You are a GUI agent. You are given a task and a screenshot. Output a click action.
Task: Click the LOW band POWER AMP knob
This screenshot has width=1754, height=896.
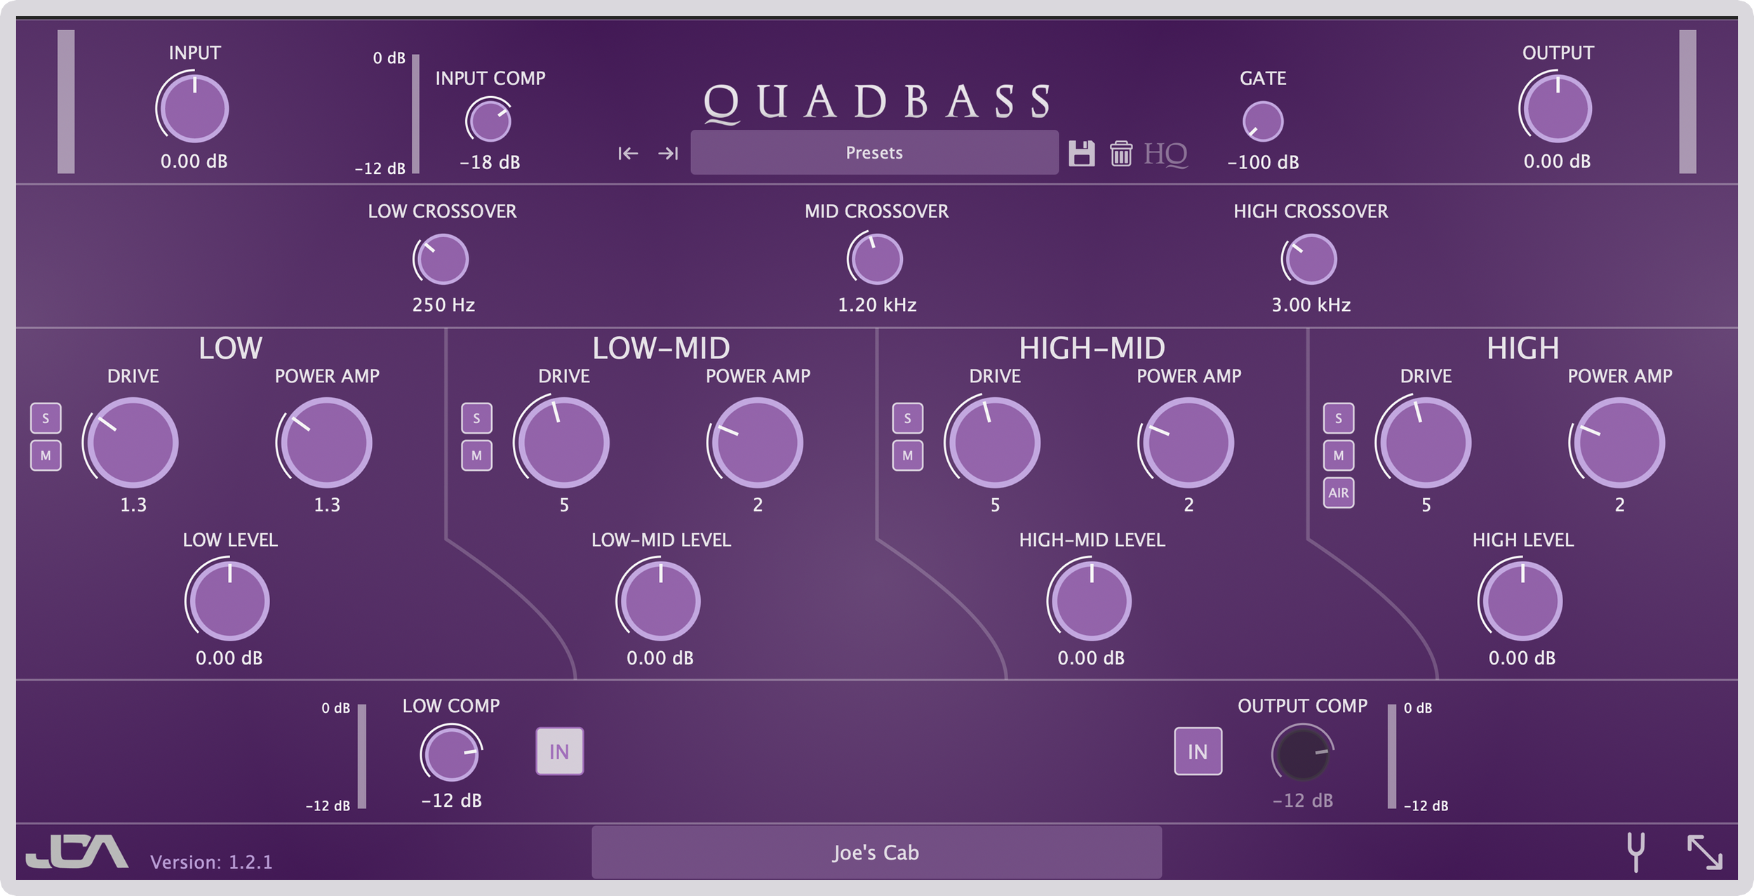[326, 443]
